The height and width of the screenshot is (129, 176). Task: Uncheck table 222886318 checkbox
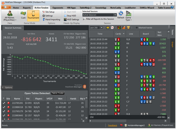click(4, 107)
